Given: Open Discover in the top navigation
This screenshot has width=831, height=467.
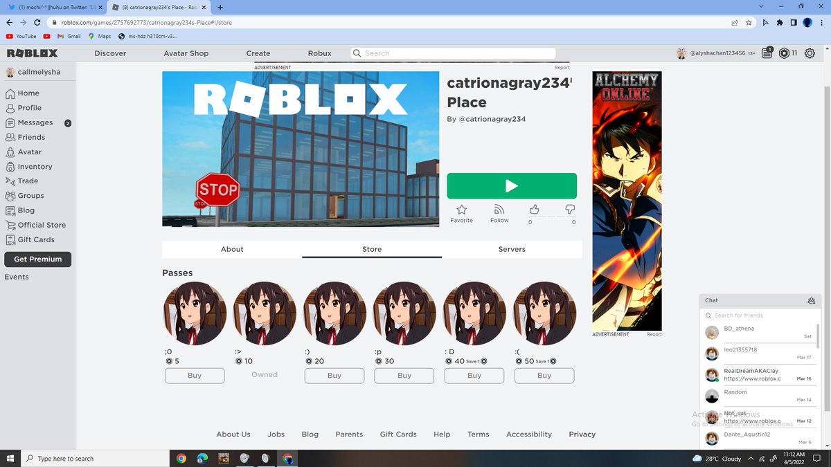Looking at the screenshot, I should 110,53.
